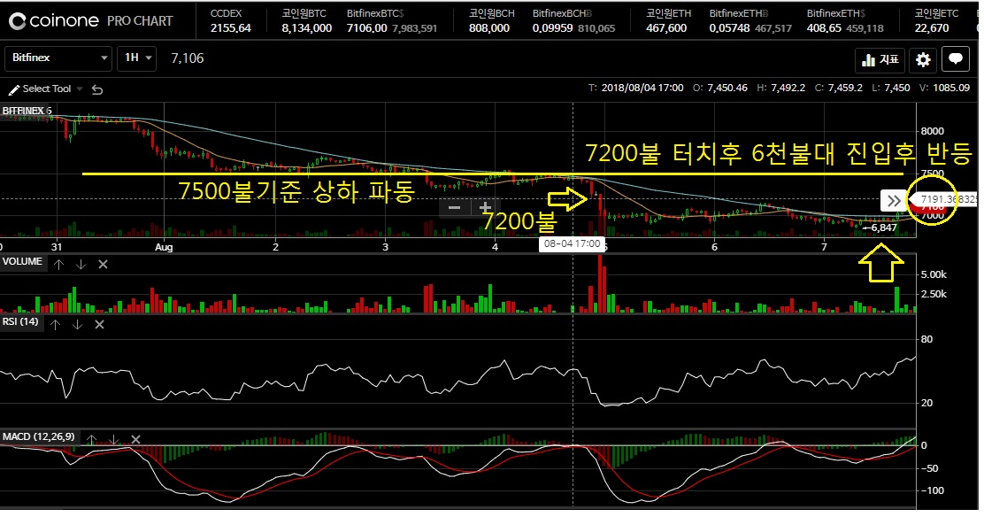Screen dimensions: 984x517
Task: Click the T: 2018/08/04 17:00 timestamp
Action: coord(635,88)
